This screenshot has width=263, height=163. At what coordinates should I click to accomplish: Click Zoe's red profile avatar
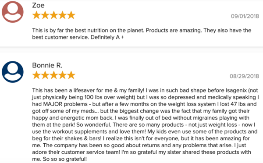point(13,12)
